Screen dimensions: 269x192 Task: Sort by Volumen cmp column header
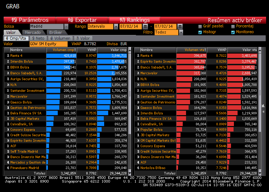pyautogui.click(x=61, y=50)
